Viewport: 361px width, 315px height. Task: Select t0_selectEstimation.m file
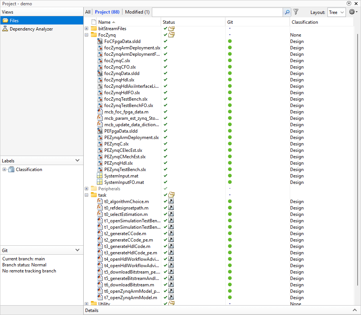pyautogui.click(x=126, y=214)
